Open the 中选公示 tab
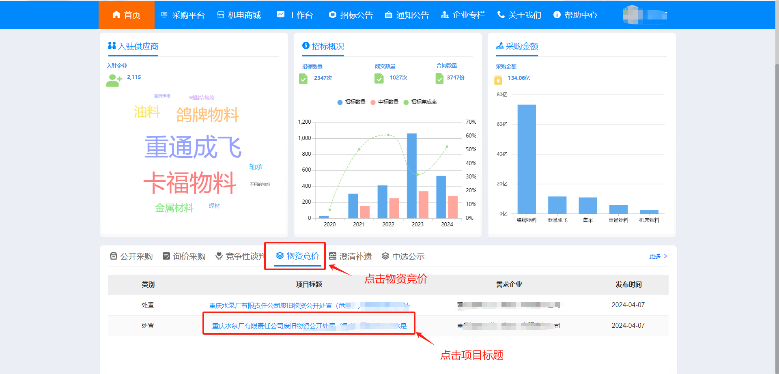The image size is (779, 374). coord(403,256)
